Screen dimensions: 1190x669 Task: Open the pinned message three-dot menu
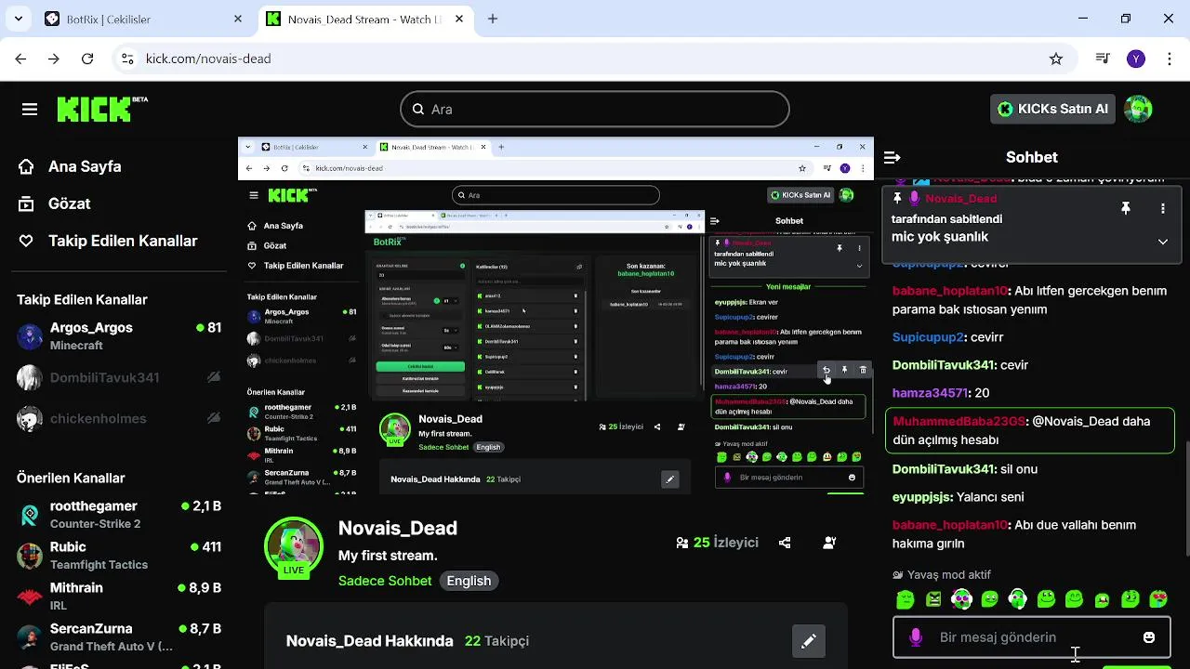[x=1162, y=209]
